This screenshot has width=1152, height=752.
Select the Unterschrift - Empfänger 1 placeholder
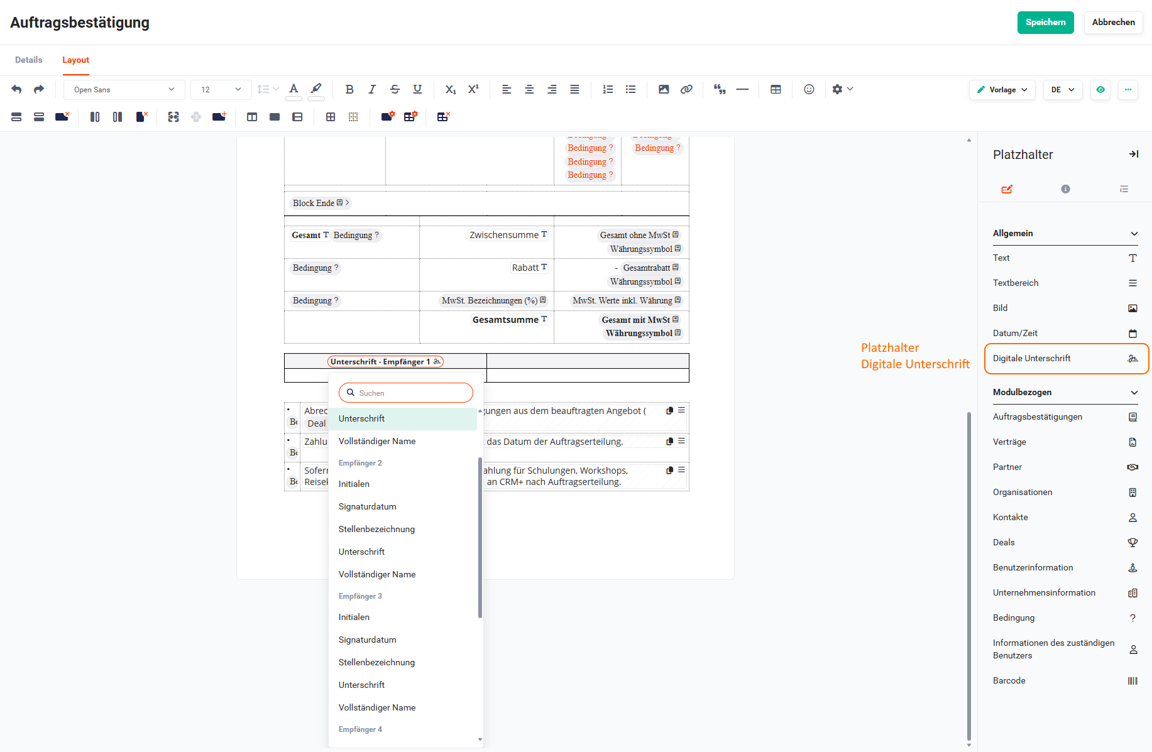[x=385, y=362]
